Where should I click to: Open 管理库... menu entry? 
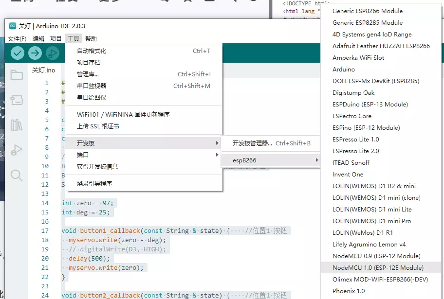(x=144, y=74)
